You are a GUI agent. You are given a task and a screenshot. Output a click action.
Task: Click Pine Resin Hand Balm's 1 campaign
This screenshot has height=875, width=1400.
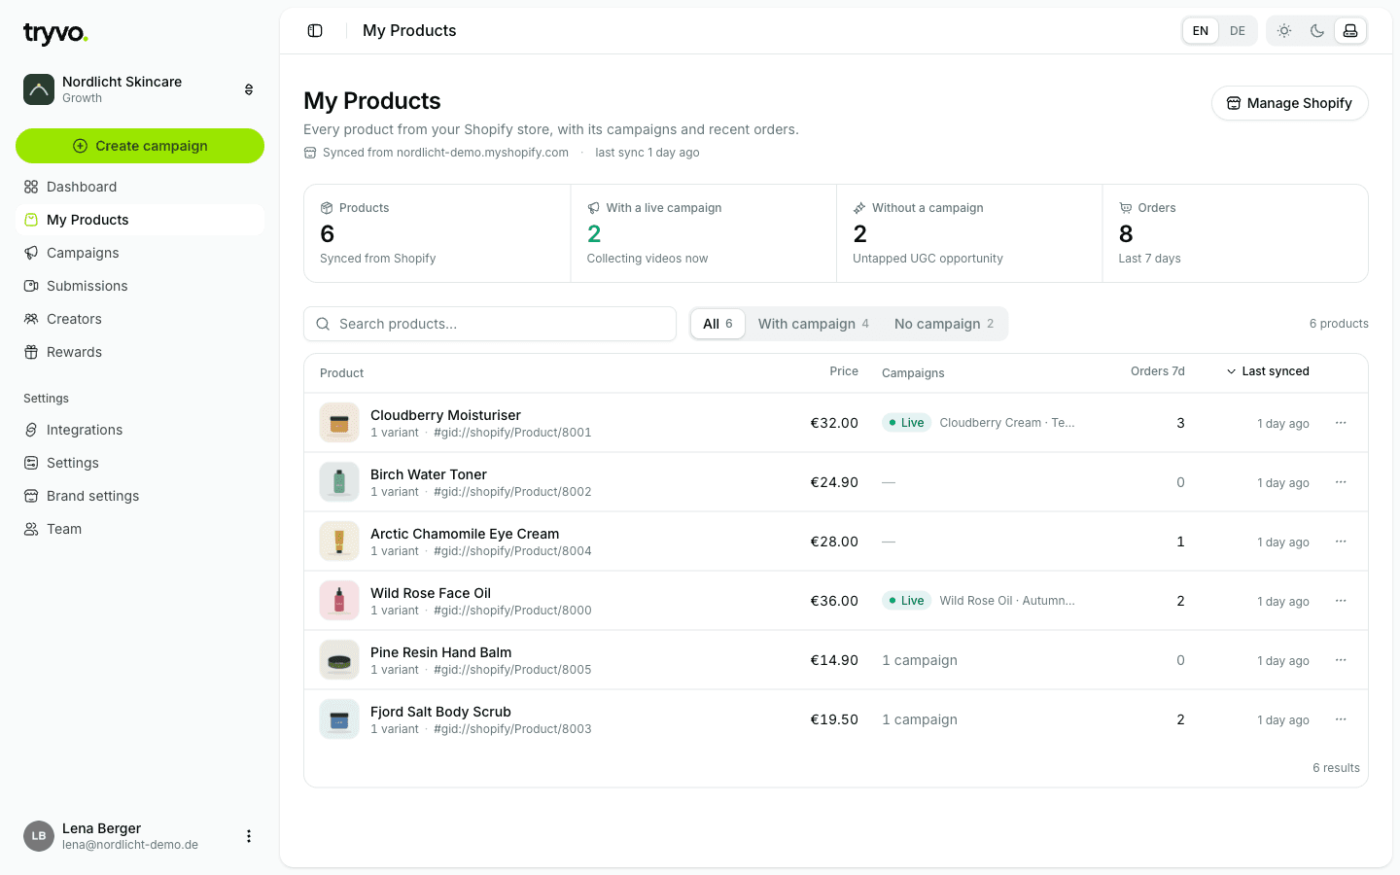(x=920, y=660)
